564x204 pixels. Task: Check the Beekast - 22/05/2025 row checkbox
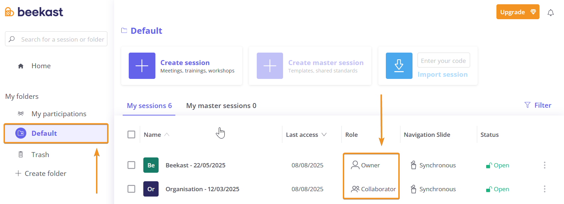point(131,165)
